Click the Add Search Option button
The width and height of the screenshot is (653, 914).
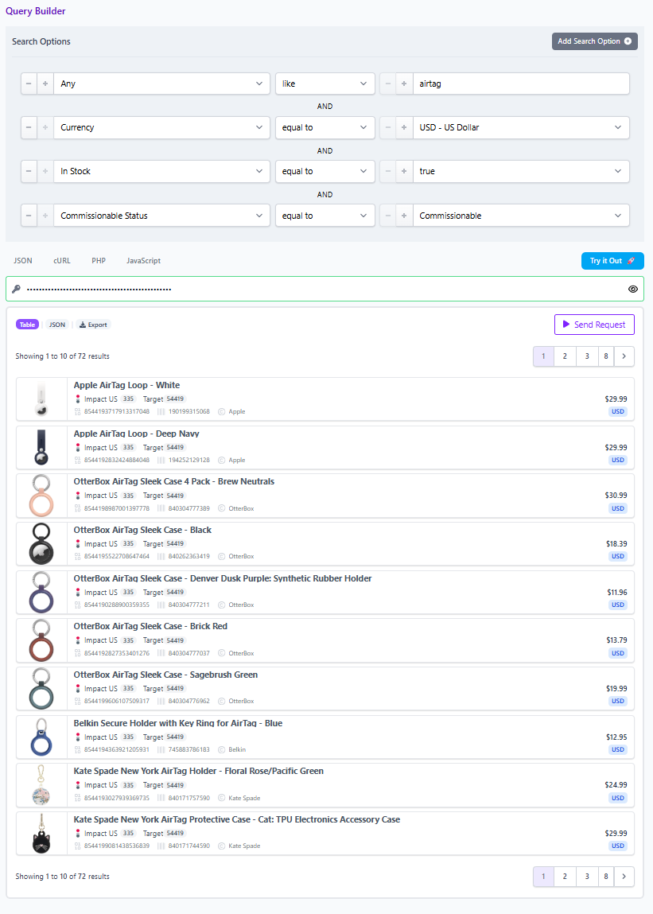pos(594,41)
